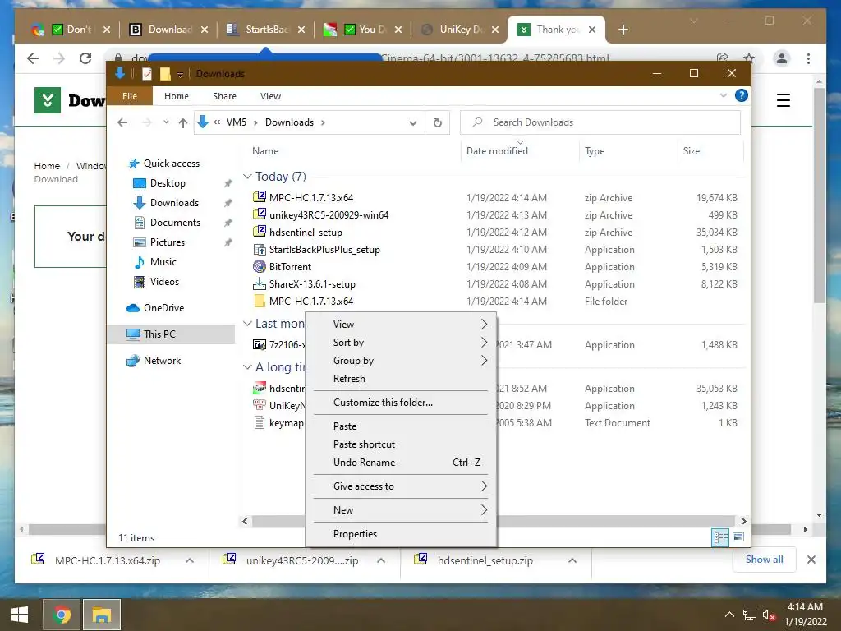This screenshot has width=841, height=631.
Task: Select the MPC-HC.1.7.13.x64 folder icon
Action: (x=260, y=301)
